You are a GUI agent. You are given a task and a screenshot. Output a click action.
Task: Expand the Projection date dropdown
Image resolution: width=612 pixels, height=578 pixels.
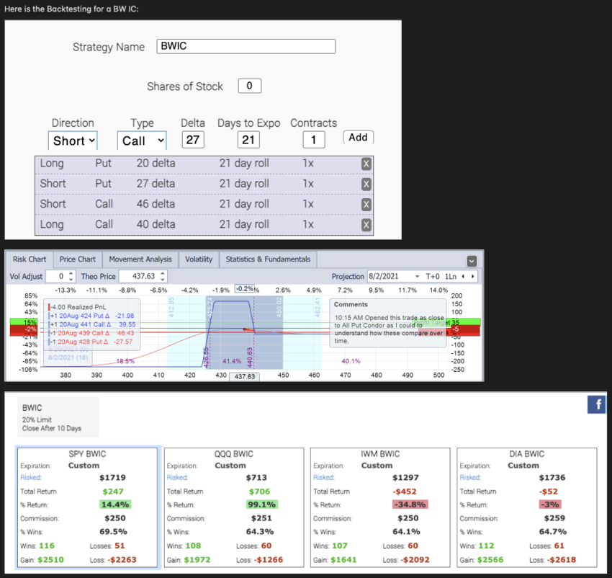(x=417, y=276)
